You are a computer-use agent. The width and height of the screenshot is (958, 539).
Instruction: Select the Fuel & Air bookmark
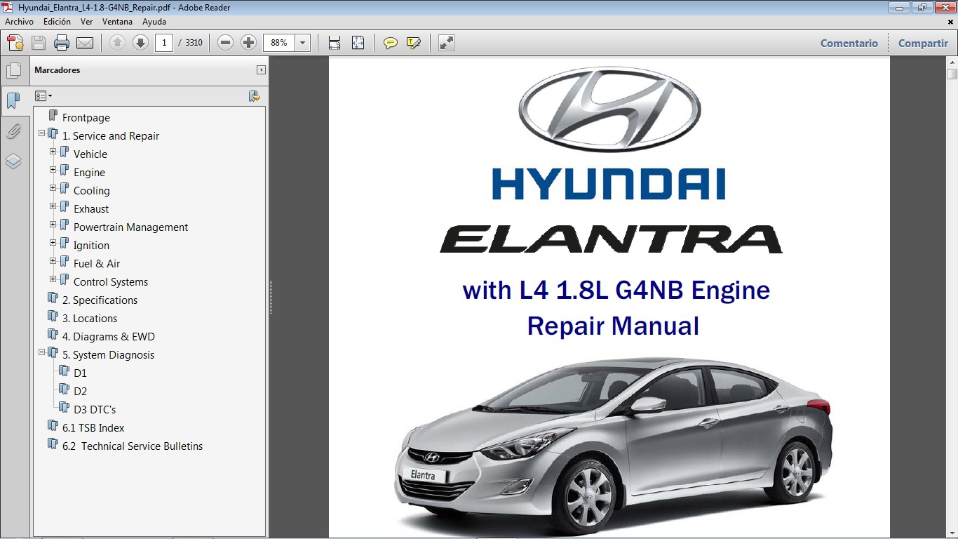[97, 264]
